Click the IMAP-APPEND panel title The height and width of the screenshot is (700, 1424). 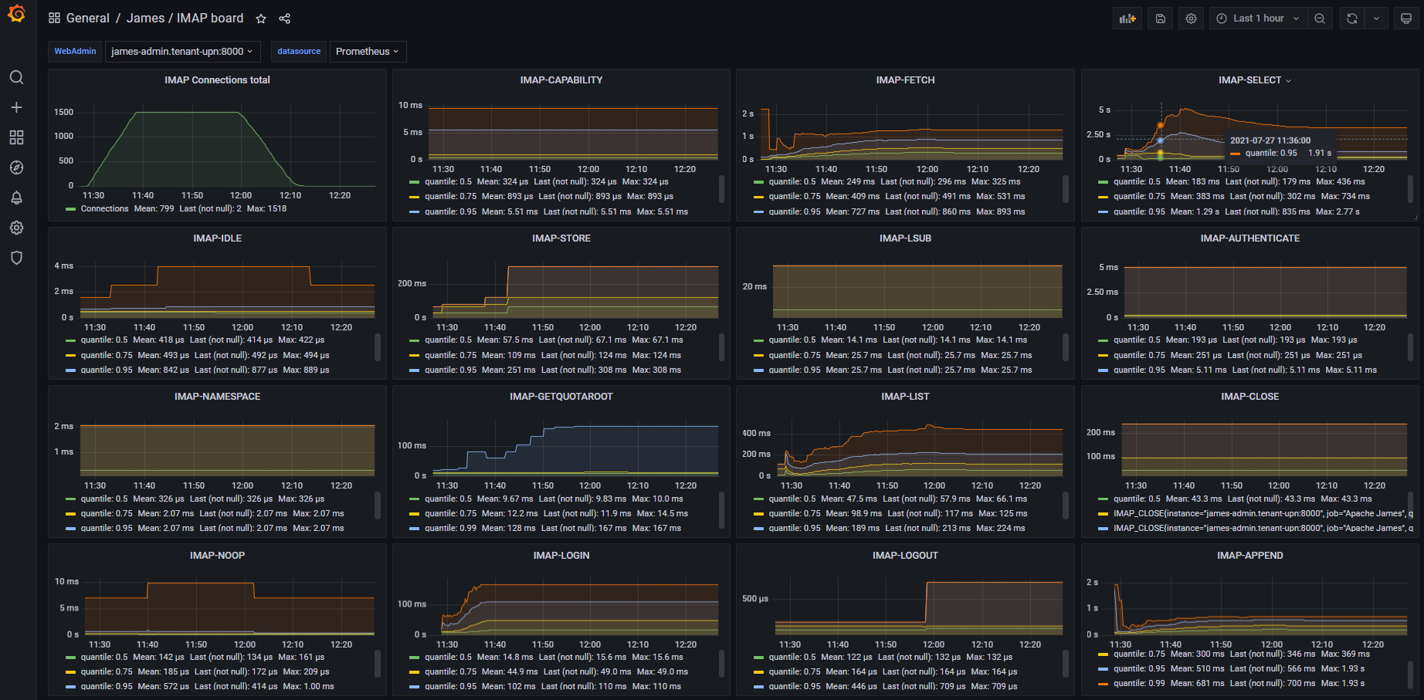[x=1249, y=556]
